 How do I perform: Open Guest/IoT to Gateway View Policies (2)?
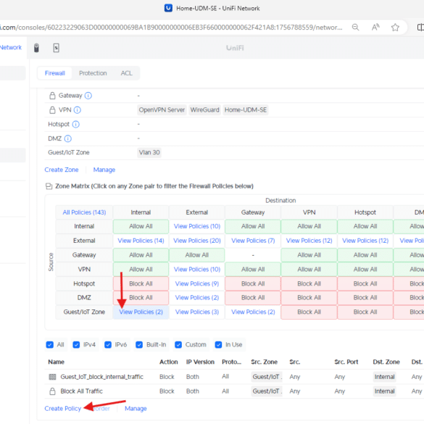pyautogui.click(x=253, y=312)
